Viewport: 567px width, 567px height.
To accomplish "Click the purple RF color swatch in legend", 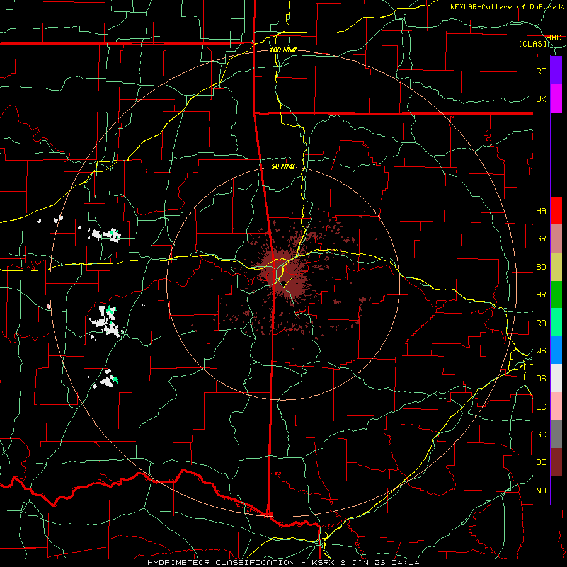I will (556, 71).
